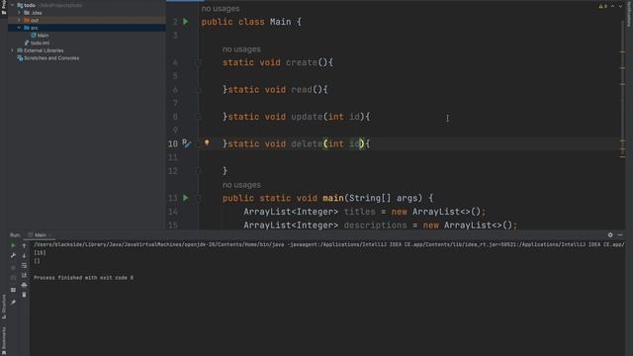Viewport: 633px width, 356px height.
Task: Collapse the todo project root node
Action: [13, 5]
